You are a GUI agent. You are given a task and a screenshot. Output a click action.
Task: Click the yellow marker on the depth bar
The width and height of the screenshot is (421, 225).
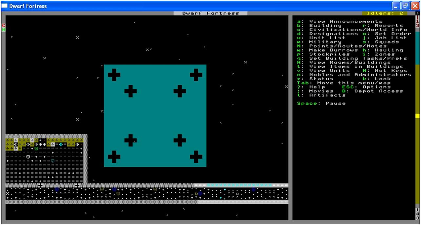point(417,116)
